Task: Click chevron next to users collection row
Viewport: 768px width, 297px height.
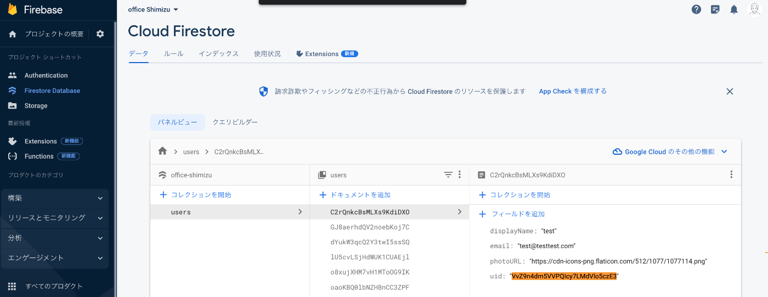Action: [x=300, y=212]
